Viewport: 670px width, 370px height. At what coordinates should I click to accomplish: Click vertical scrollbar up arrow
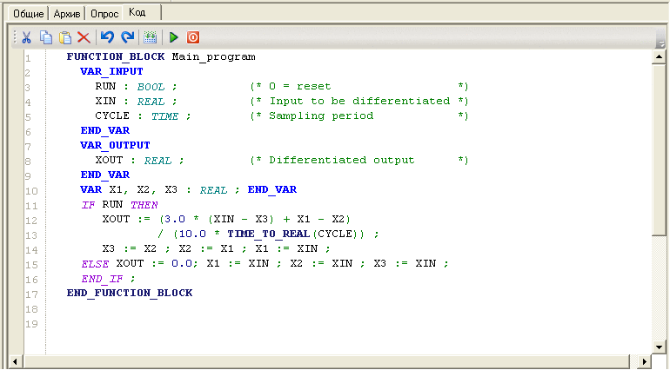click(659, 56)
